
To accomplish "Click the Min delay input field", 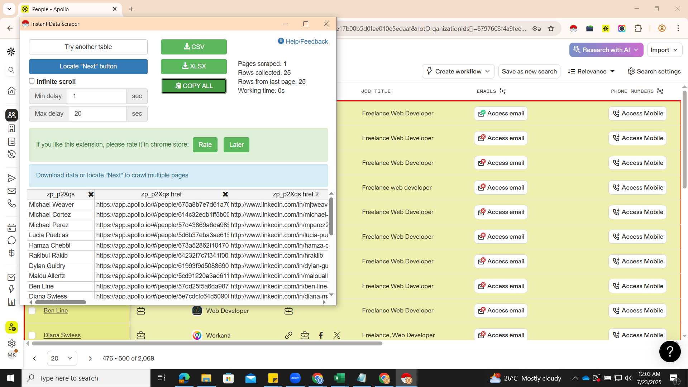I will [97, 96].
